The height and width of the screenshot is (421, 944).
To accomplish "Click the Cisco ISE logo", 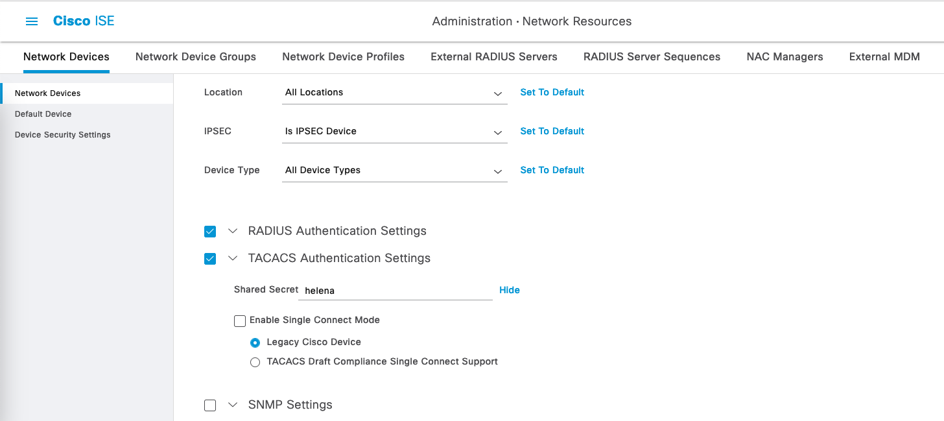I will pyautogui.click(x=84, y=21).
